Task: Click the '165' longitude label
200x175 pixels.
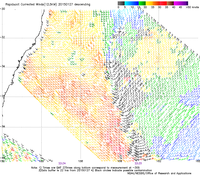Action: click(x=198, y=161)
